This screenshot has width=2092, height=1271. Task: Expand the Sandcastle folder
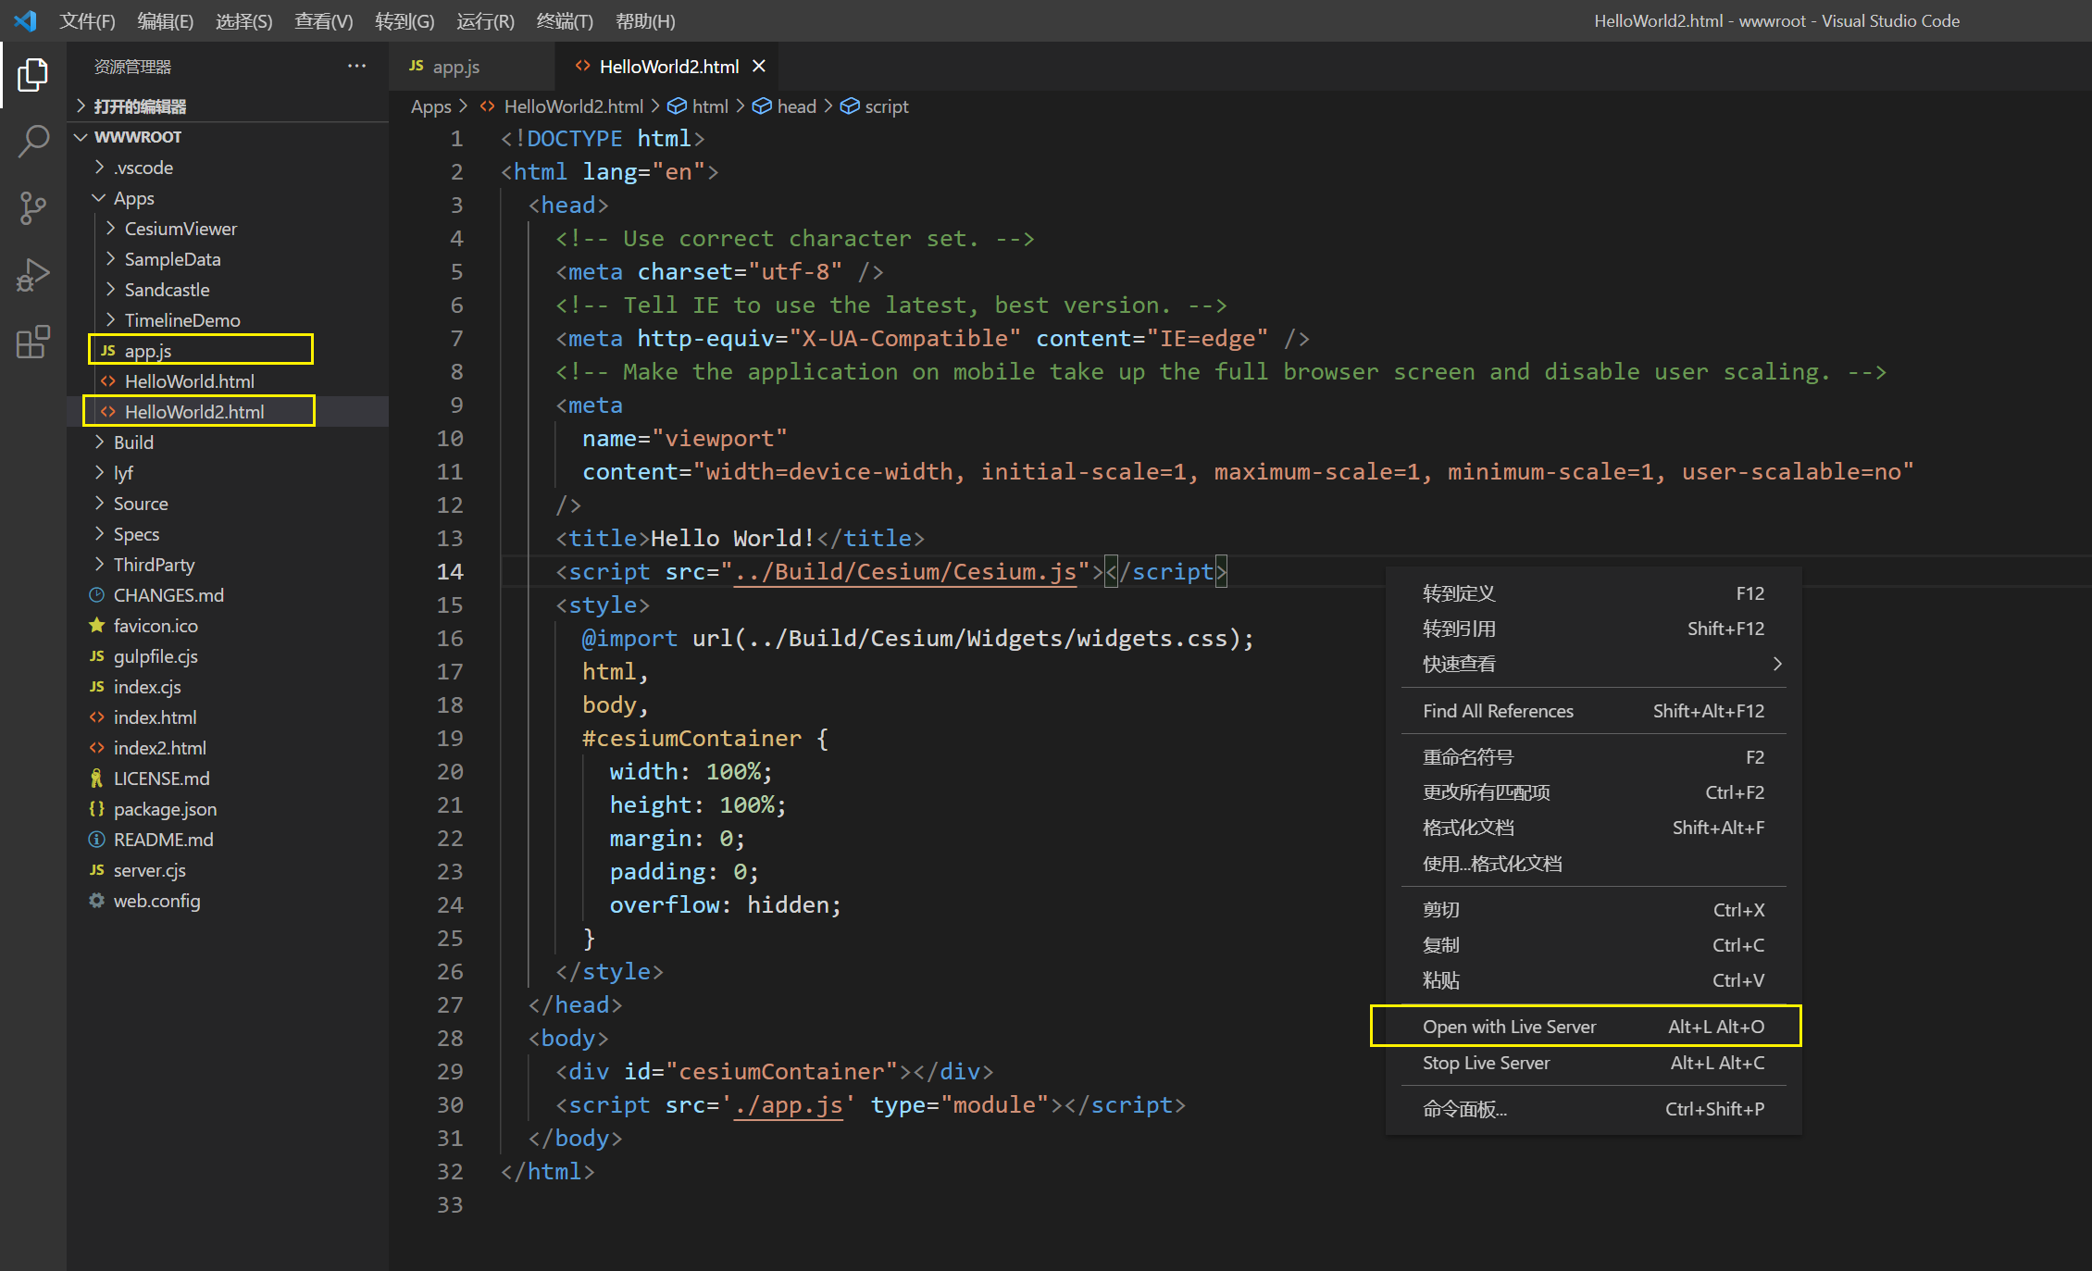pos(110,290)
